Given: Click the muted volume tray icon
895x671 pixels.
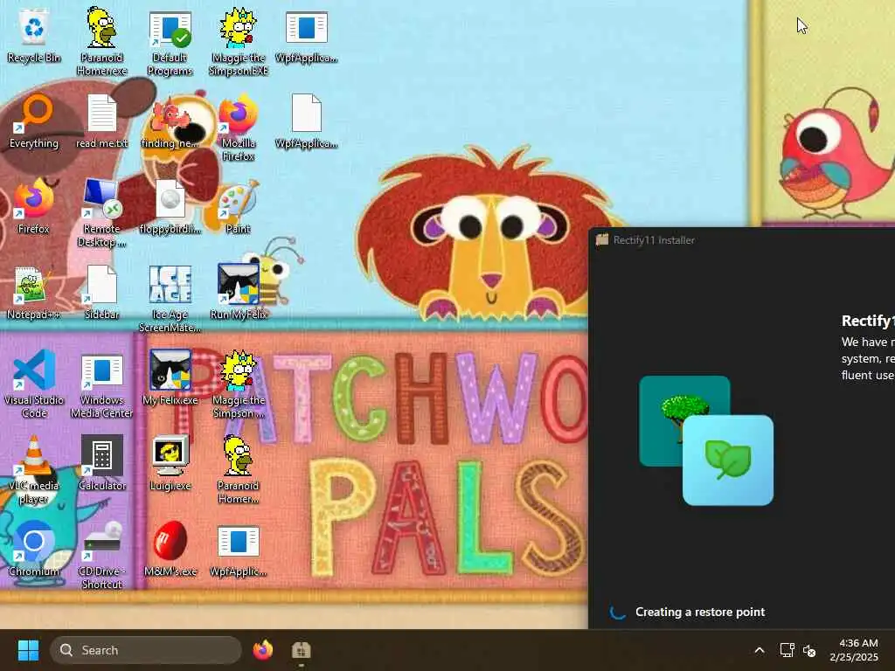Looking at the screenshot, I should 809,650.
